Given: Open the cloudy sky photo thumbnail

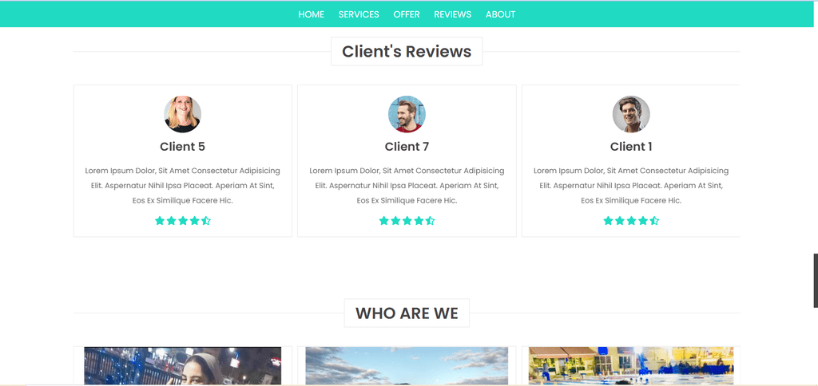Looking at the screenshot, I should click(407, 366).
